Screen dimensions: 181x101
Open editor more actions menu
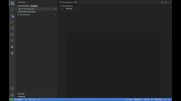(169, 2)
